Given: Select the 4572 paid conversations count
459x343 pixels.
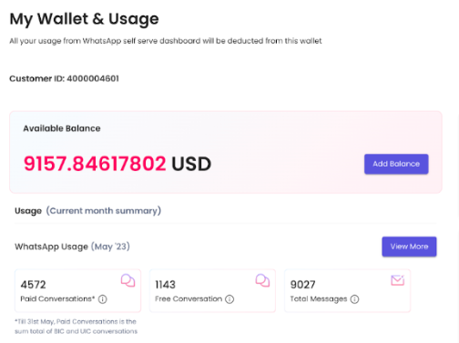Looking at the screenshot, I should click(x=33, y=285).
